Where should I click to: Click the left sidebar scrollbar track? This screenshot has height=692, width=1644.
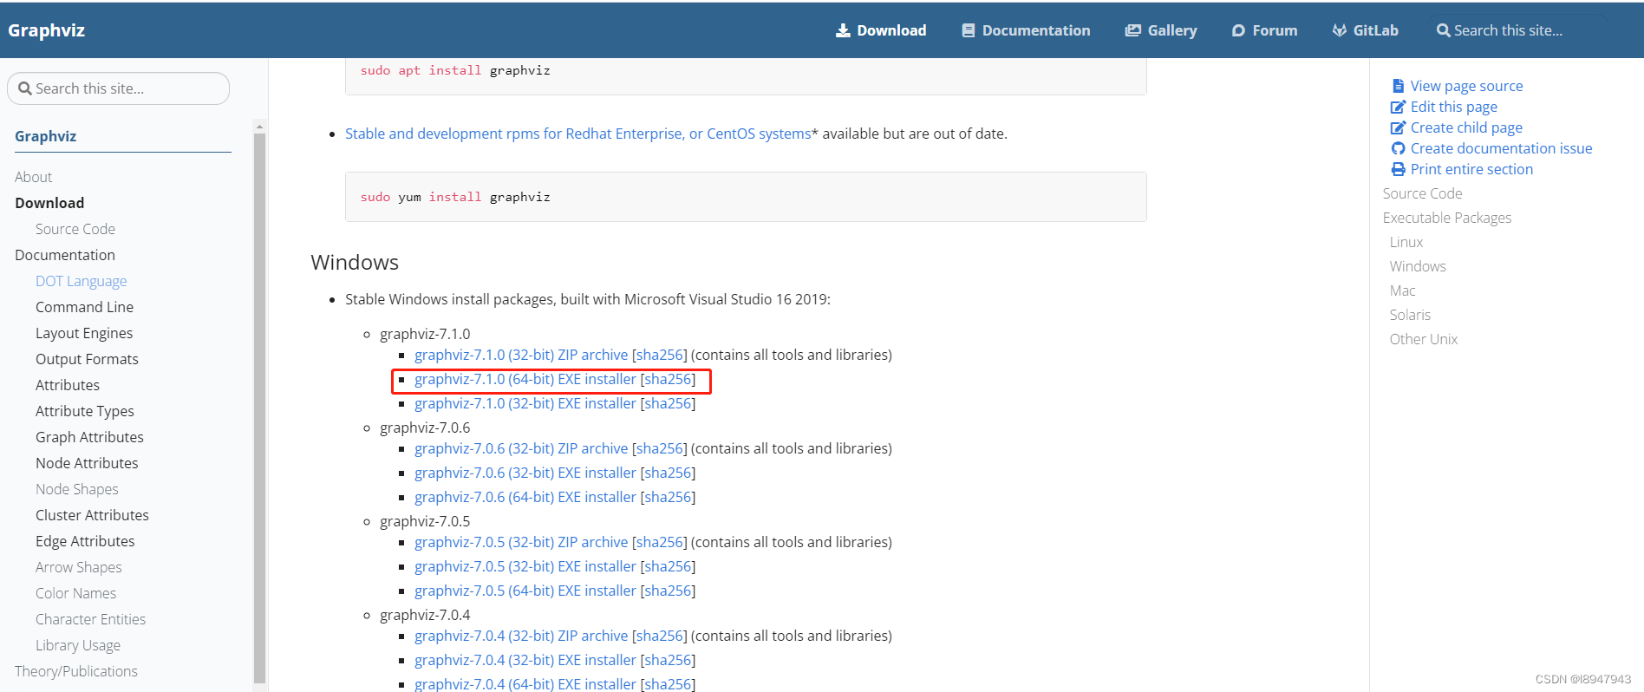[259, 408]
